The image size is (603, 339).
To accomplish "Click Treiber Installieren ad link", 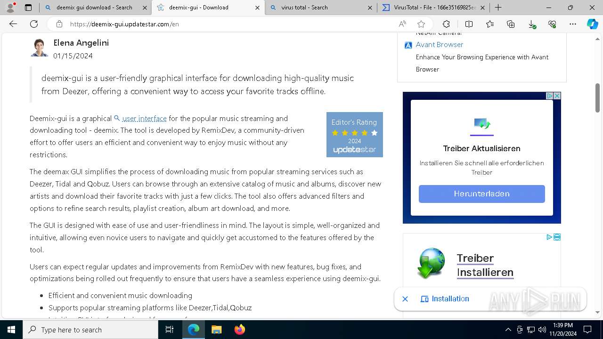I will point(485,265).
